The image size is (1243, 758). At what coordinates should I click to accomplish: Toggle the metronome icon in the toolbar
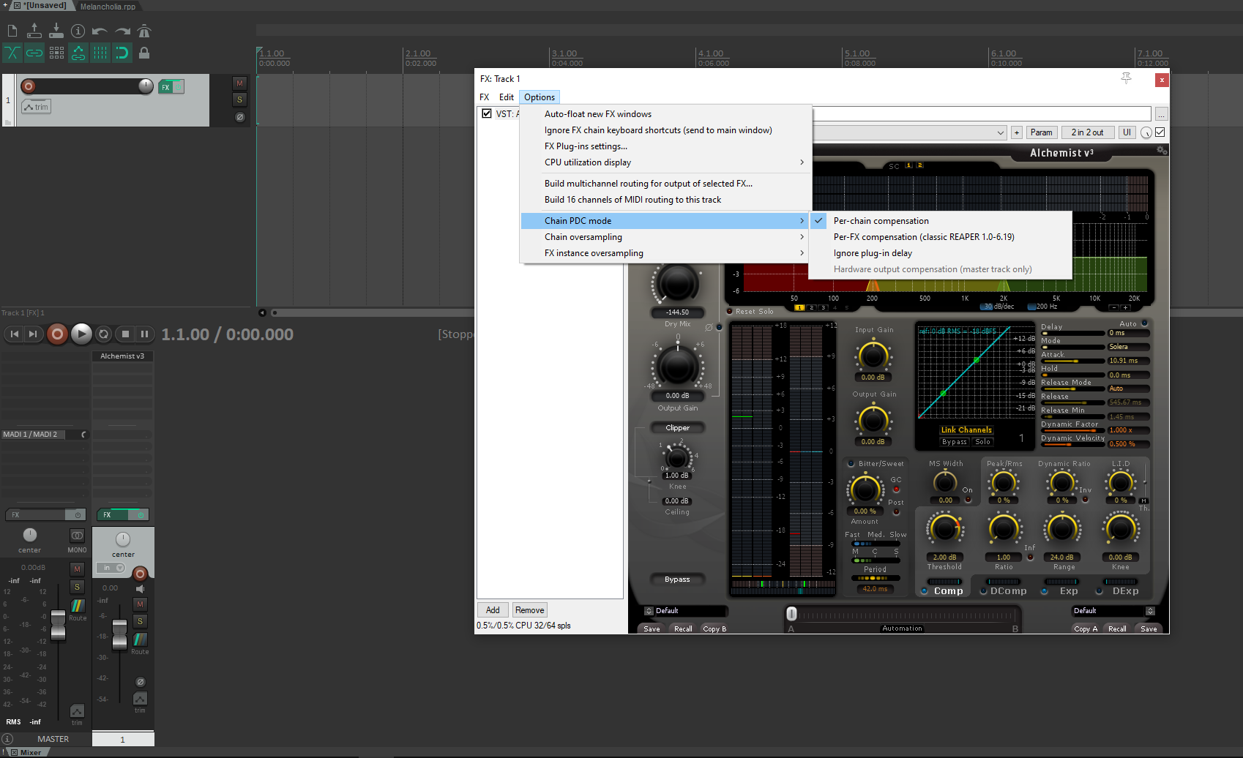pos(144,31)
